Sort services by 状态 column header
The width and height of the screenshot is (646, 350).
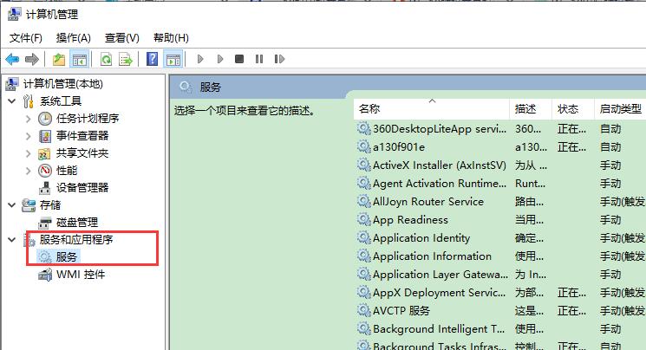pos(573,109)
